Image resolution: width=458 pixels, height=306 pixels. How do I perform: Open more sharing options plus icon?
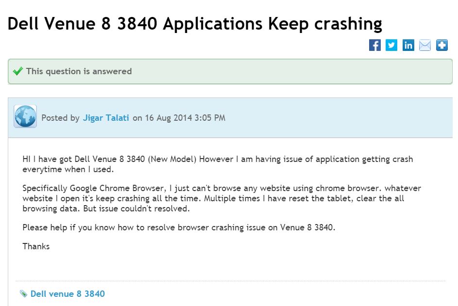click(442, 45)
